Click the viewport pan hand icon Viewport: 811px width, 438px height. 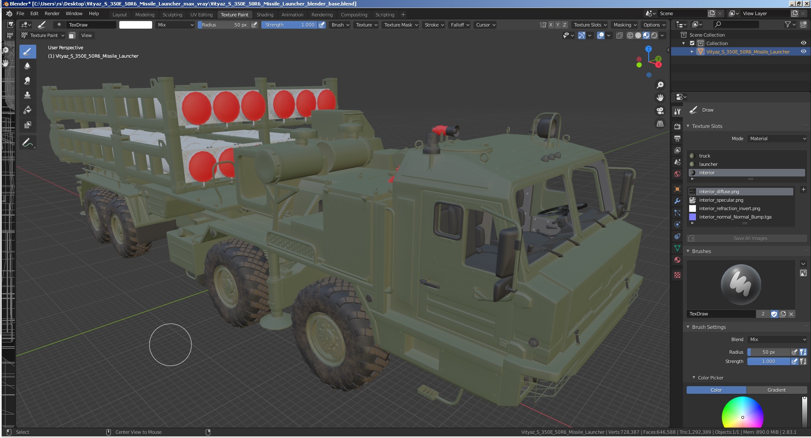[x=660, y=98]
